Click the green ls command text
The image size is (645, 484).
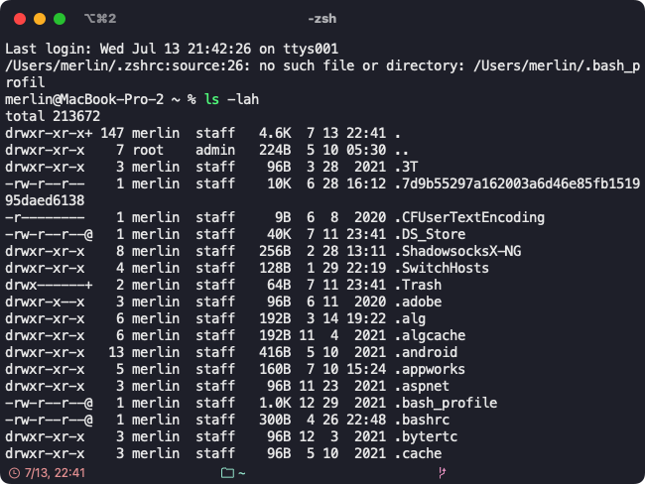tap(211, 99)
